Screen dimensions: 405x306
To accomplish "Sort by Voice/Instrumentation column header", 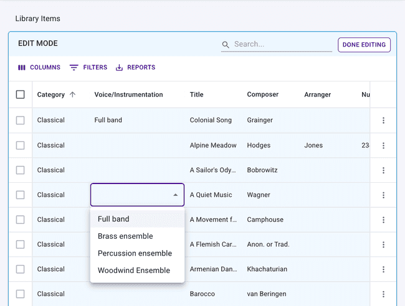I will (128, 95).
